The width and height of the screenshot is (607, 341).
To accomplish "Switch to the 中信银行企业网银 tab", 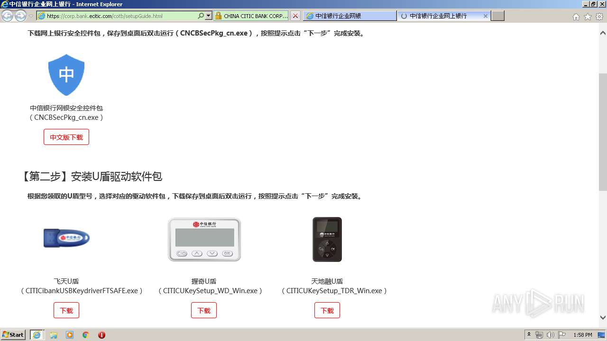I will click(x=349, y=16).
